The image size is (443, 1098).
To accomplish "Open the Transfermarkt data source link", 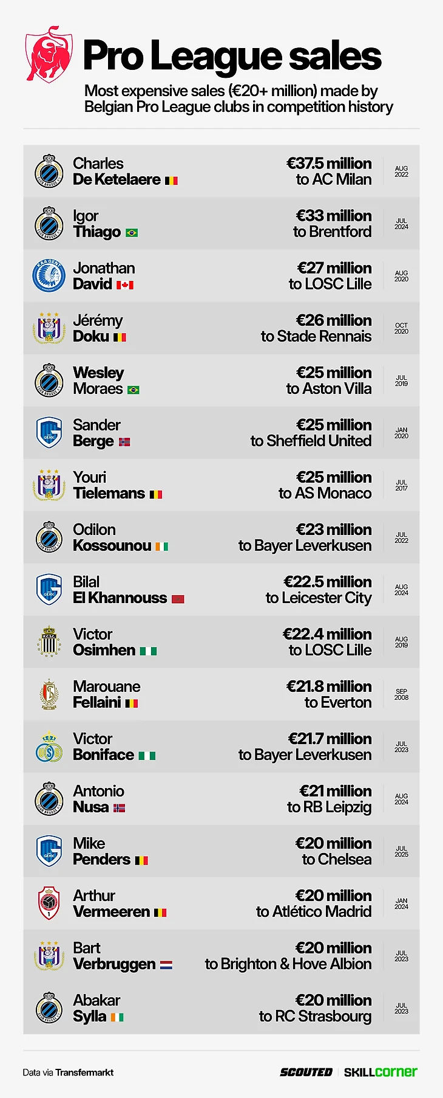I will click(x=84, y=1072).
